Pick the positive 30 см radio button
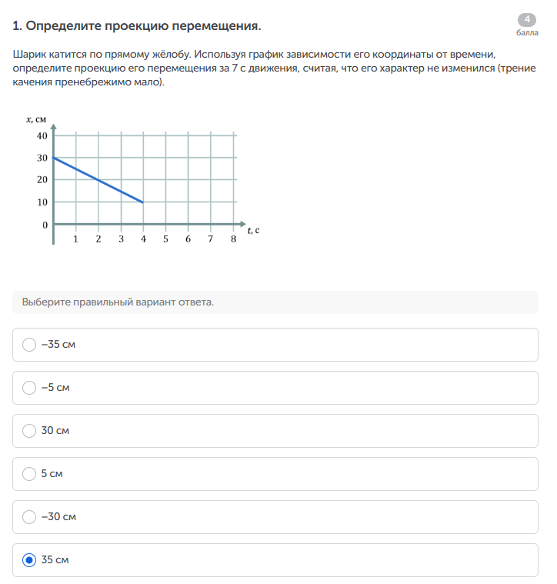The width and height of the screenshot is (557, 584). coord(29,431)
